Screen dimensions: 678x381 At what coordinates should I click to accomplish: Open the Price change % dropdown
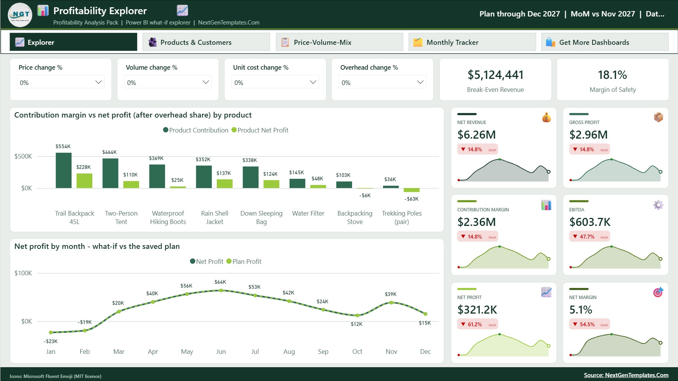[x=61, y=82]
